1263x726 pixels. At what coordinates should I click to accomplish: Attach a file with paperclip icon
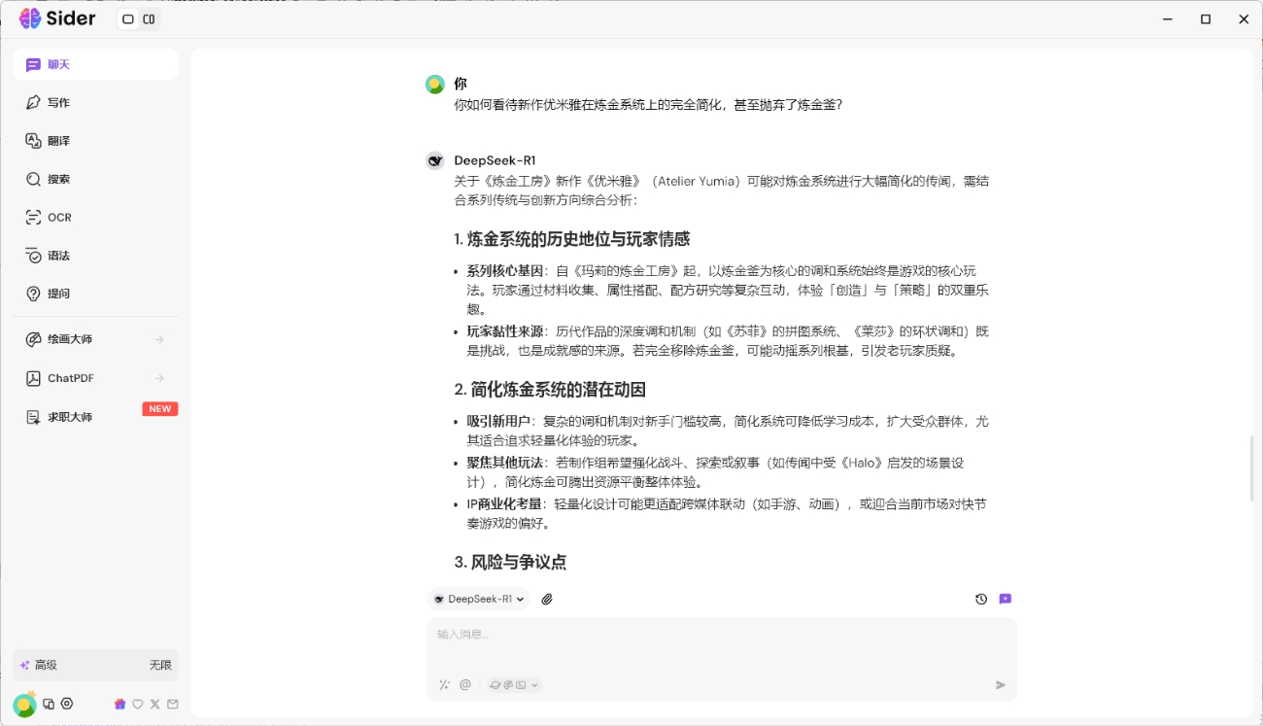tap(547, 600)
